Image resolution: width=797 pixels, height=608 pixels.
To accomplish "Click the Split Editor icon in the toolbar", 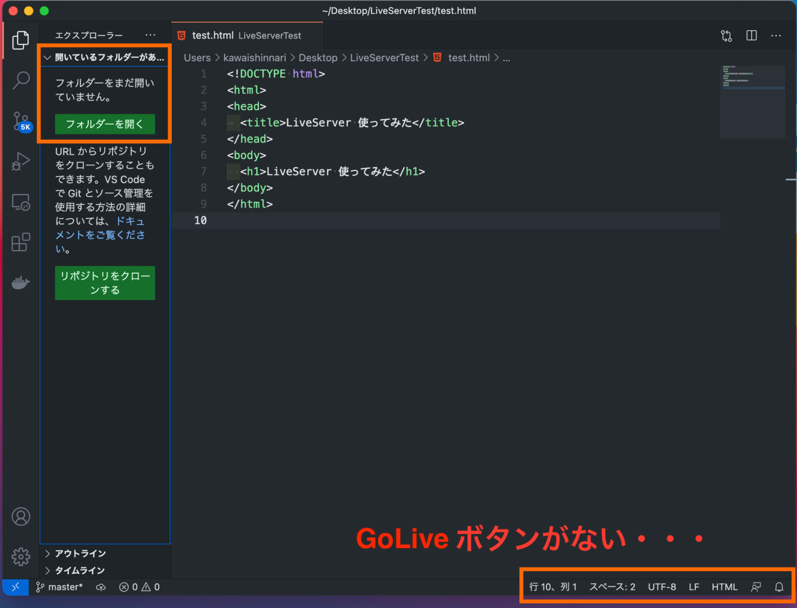I will (x=751, y=35).
